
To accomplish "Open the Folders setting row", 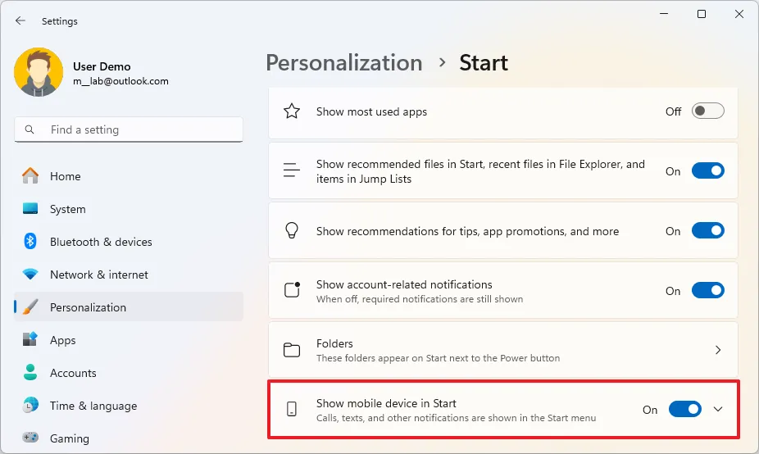I will click(503, 350).
